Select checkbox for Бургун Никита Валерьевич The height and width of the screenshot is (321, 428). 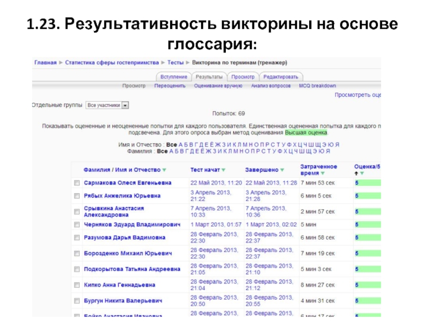pos(77,301)
